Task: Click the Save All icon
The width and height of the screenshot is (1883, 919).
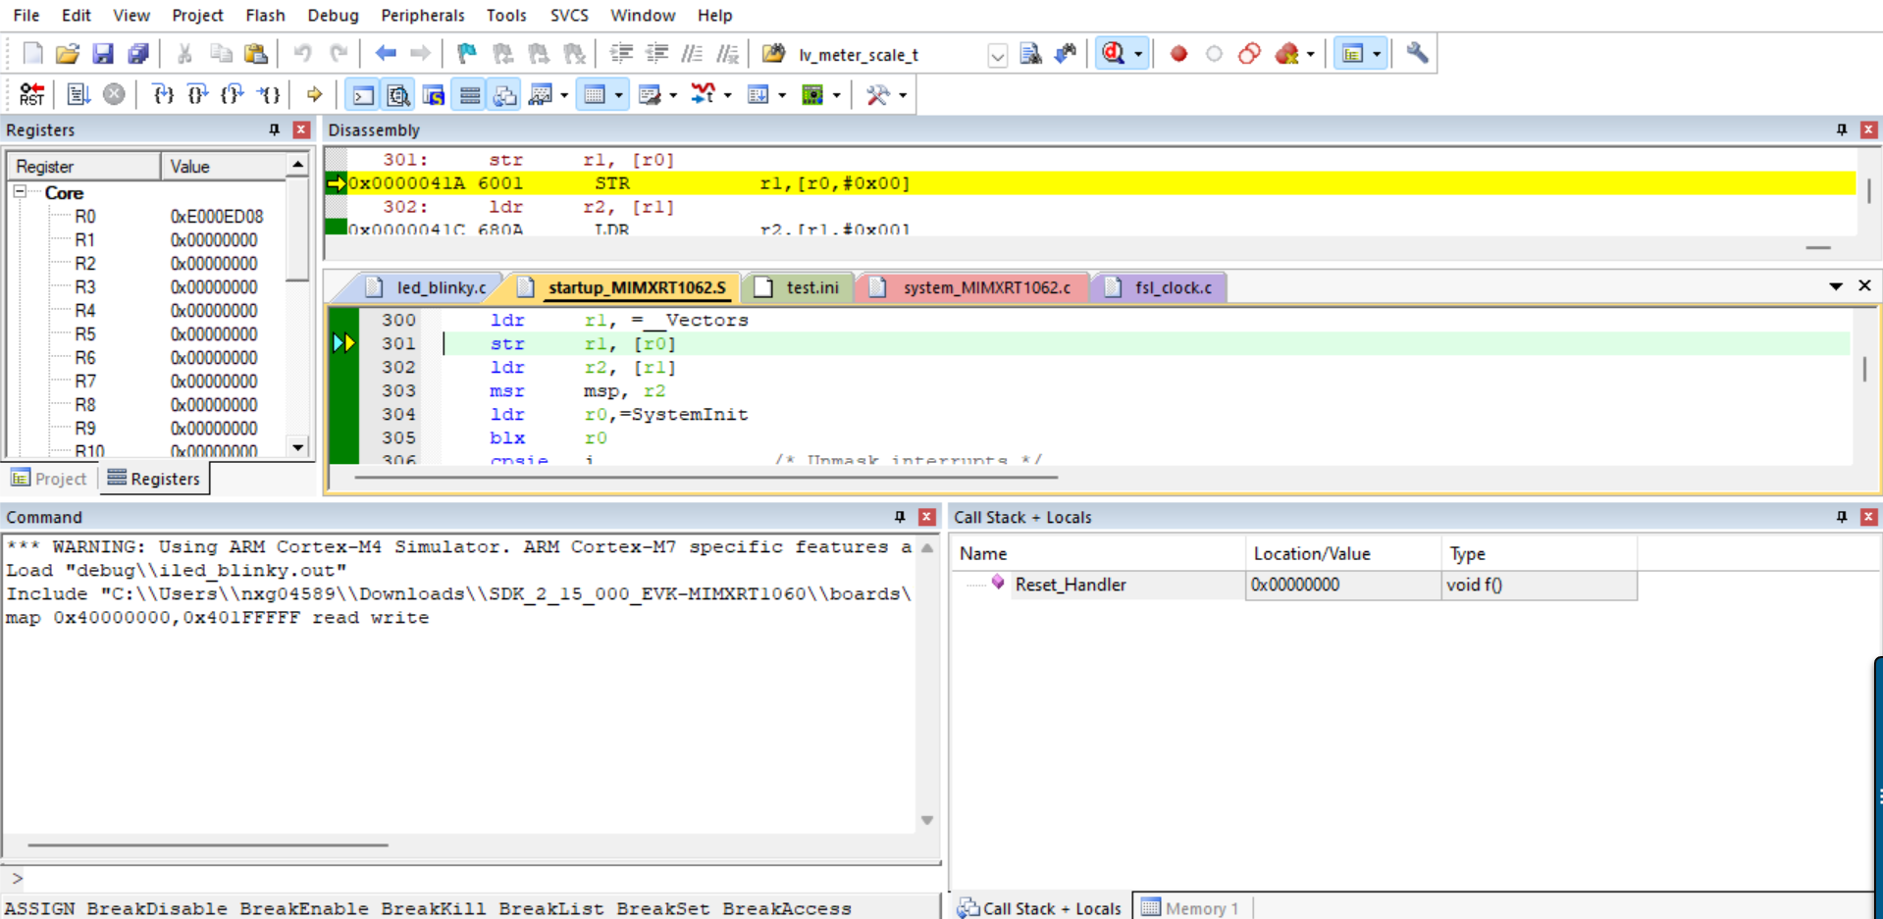Action: tap(138, 54)
